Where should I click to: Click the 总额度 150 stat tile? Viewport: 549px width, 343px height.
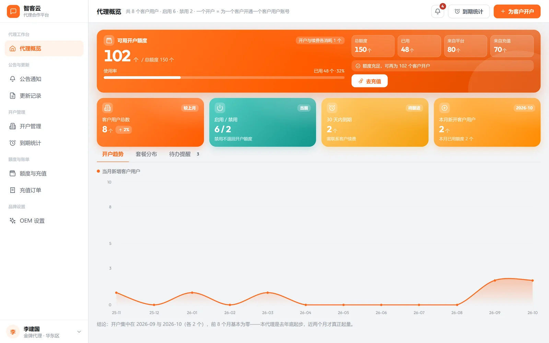point(373,46)
